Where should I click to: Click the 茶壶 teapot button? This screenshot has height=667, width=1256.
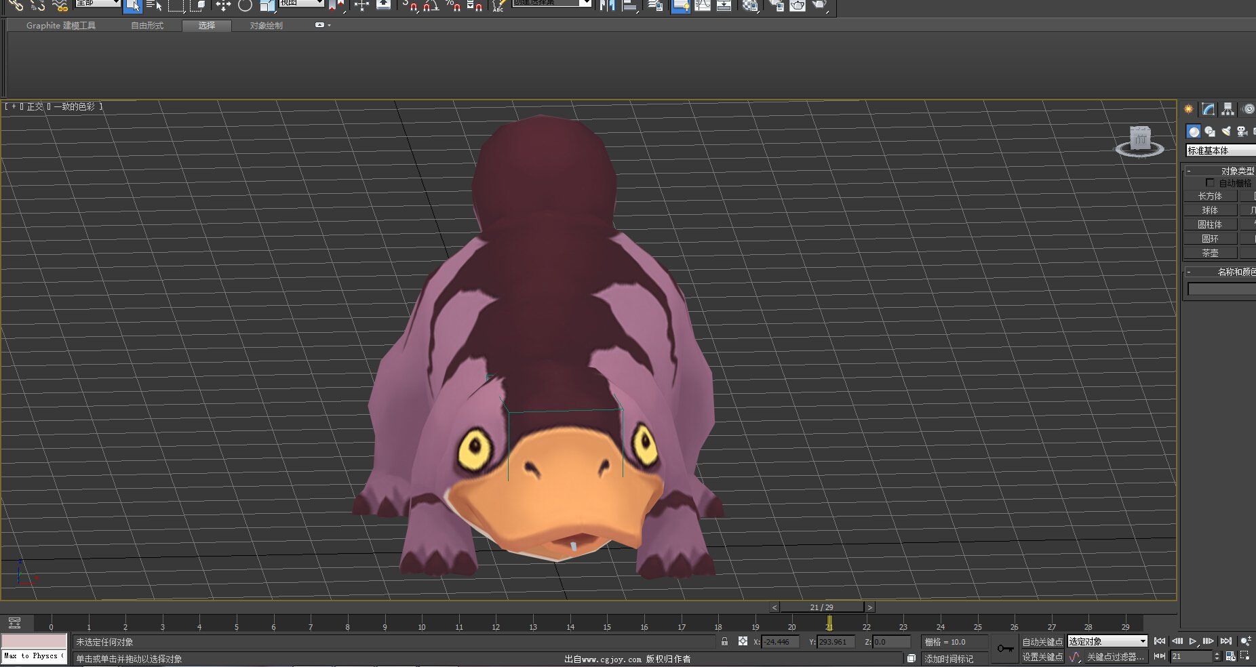tap(1210, 253)
